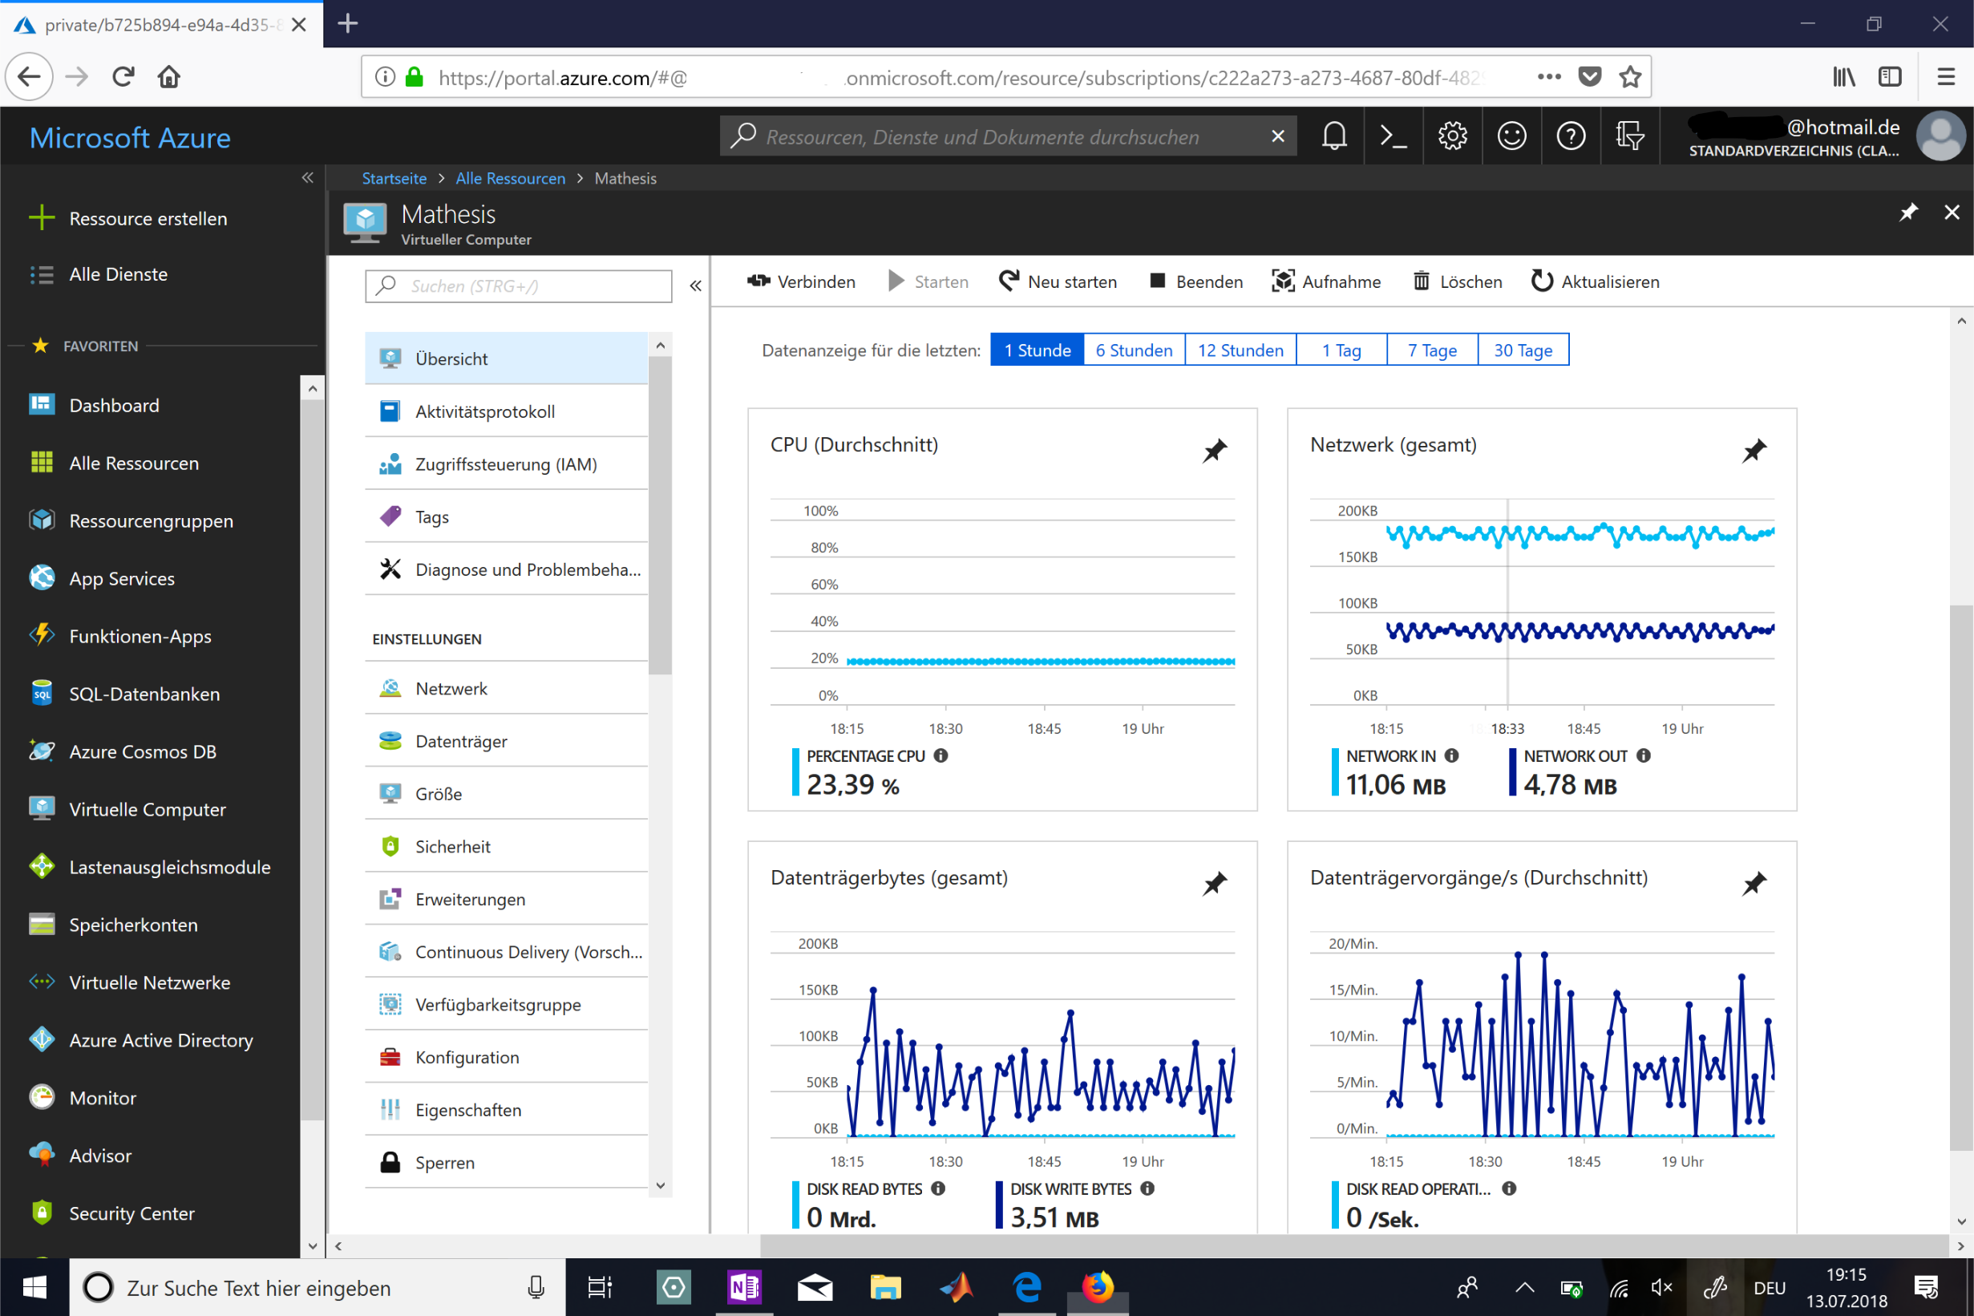
Task: Show info for NETWORK OUT metric
Action: pos(1644,755)
